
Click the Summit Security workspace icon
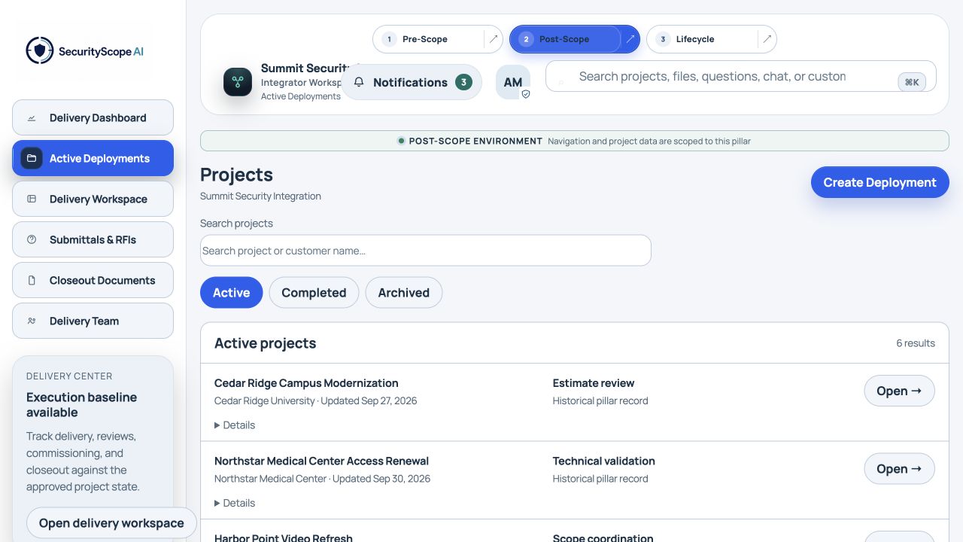[x=238, y=82]
